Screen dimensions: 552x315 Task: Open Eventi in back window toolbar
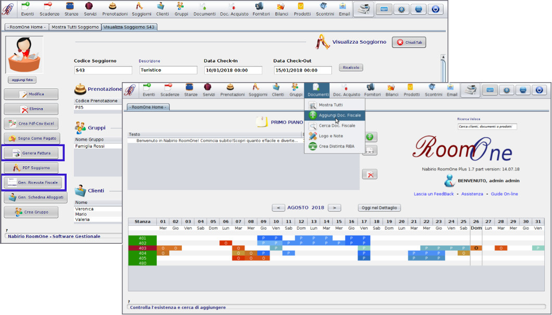(x=27, y=9)
